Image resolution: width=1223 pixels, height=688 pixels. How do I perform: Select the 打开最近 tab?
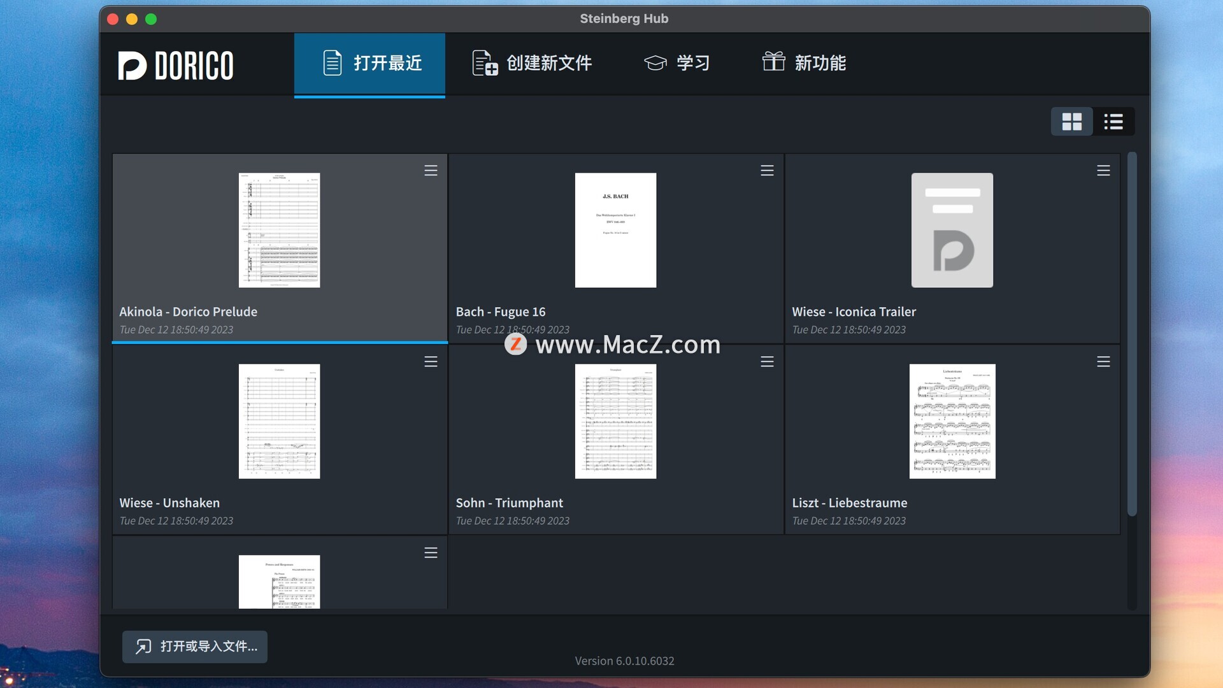click(x=369, y=64)
